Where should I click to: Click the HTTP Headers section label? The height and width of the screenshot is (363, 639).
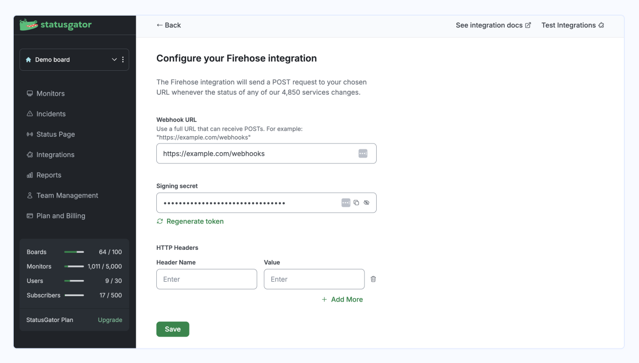click(x=177, y=248)
